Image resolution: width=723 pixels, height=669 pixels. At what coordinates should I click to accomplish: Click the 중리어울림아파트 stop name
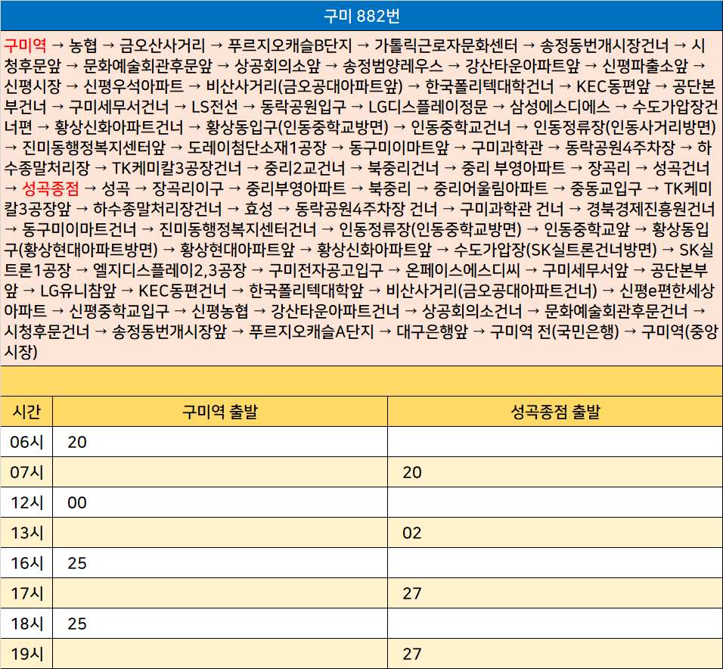[x=491, y=188]
